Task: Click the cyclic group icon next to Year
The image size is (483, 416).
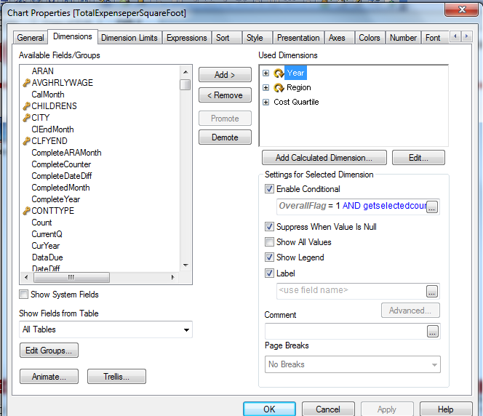Action: coord(279,73)
